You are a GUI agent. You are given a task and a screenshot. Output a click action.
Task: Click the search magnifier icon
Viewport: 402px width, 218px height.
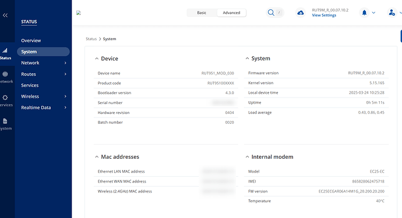pyautogui.click(x=271, y=13)
